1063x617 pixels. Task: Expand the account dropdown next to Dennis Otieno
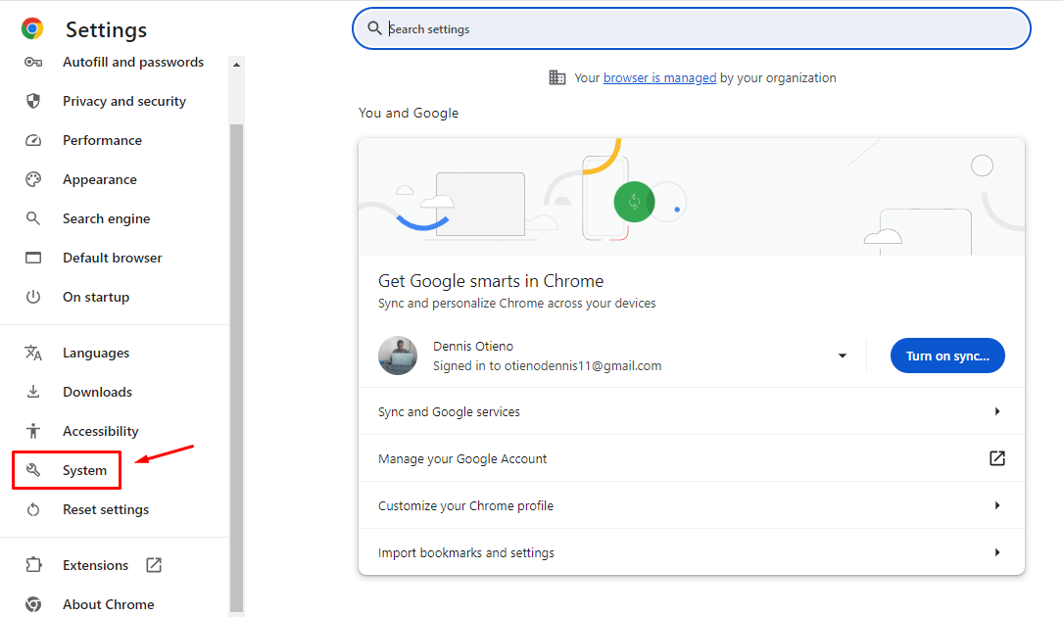click(x=842, y=356)
